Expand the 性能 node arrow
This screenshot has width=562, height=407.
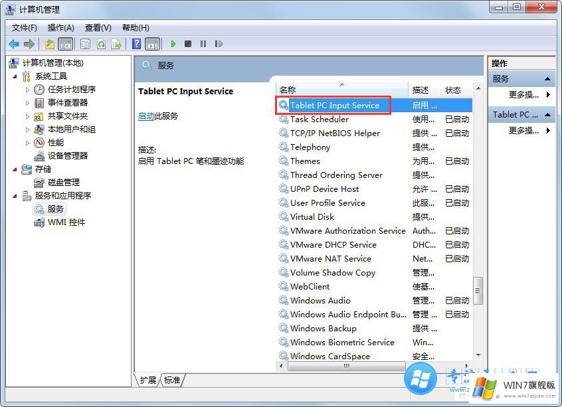point(27,143)
